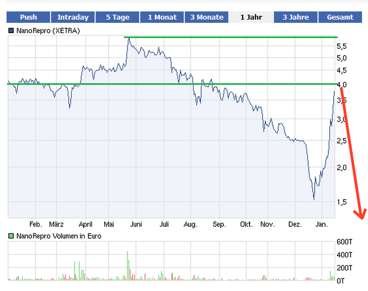Select the Intraday chart tab
The image size is (368, 291).
click(73, 17)
